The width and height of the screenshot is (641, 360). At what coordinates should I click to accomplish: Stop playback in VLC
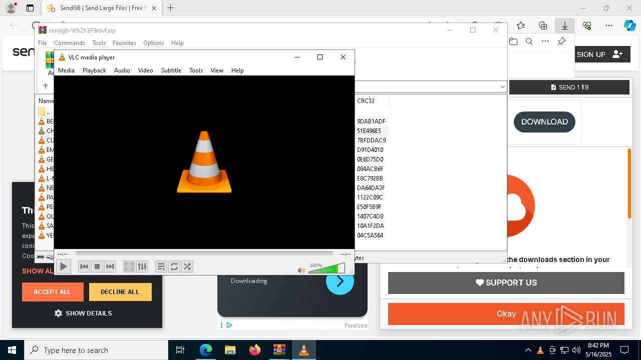coord(97,266)
